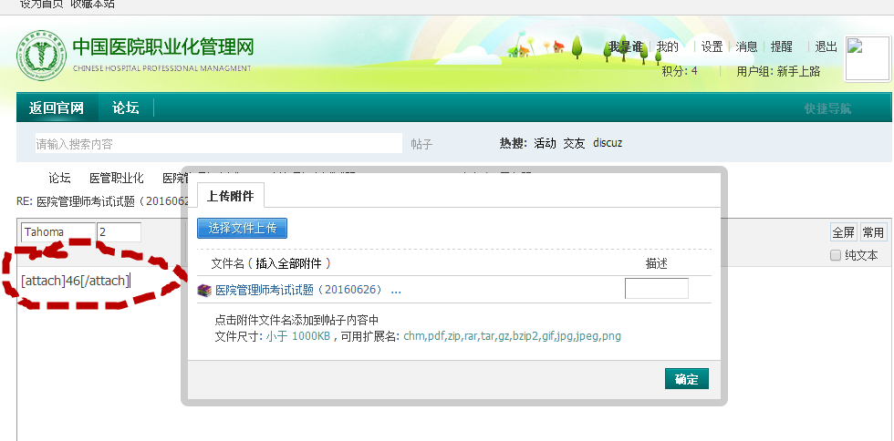Enable the 纯文本 plain text checkbox
894x441 pixels.
836,256
